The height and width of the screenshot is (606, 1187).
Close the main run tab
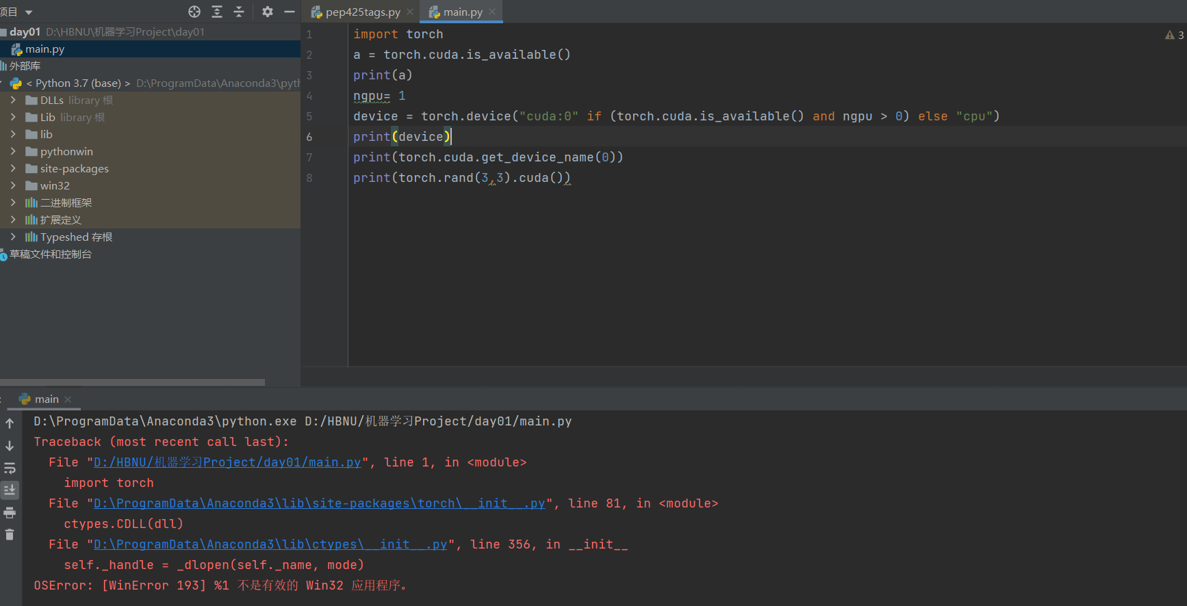click(x=68, y=399)
